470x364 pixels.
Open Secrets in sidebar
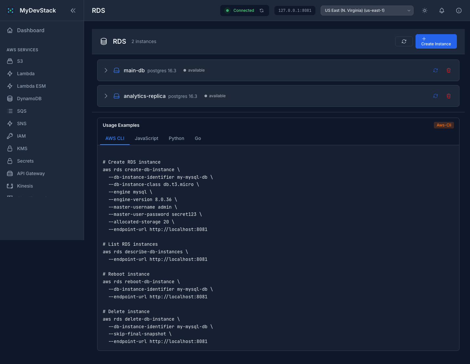click(42, 161)
